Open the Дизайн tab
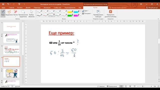The height and width of the screenshot is (90, 160). (x=28, y=8)
